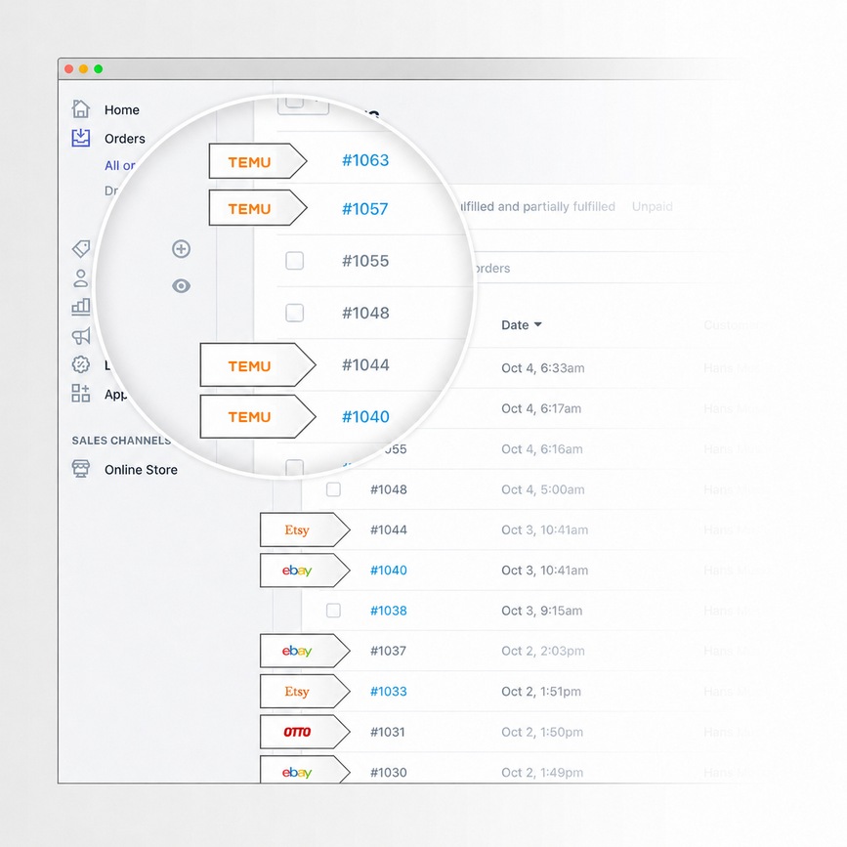Open the Analytics bar chart icon
Viewport: 847px width, 847px height.
pos(80,307)
